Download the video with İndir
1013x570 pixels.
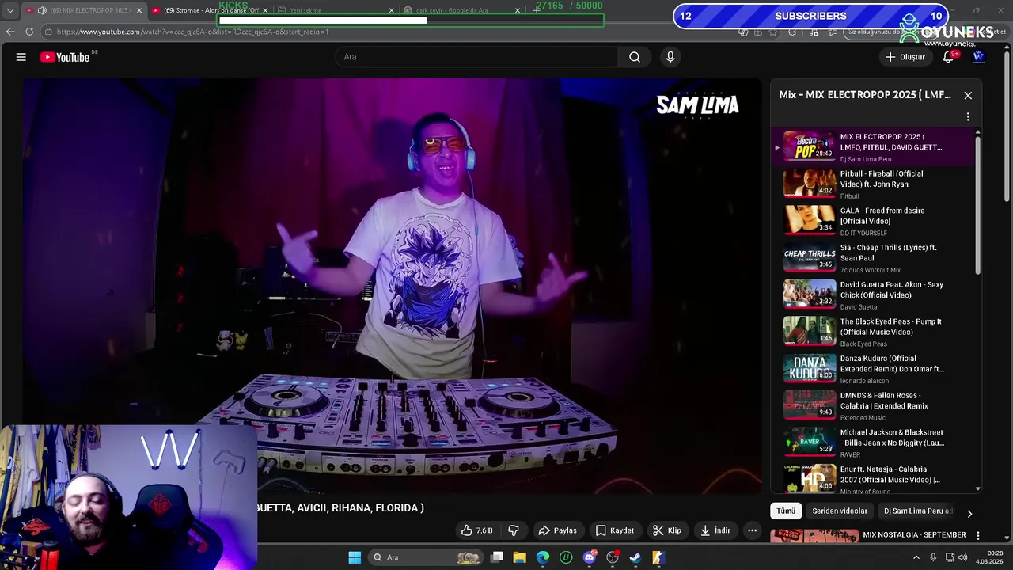coord(715,530)
